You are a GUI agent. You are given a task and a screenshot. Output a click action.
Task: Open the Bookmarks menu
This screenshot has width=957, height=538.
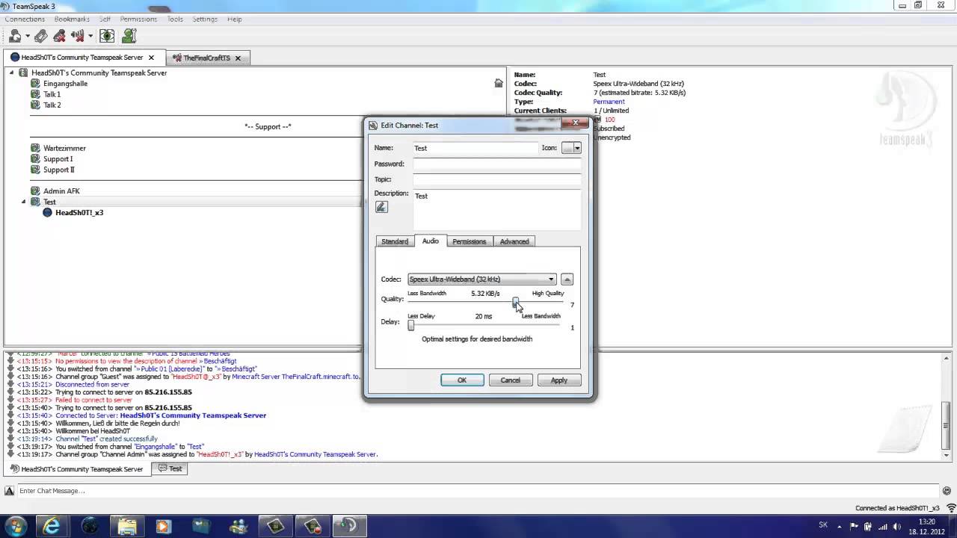[x=72, y=19]
